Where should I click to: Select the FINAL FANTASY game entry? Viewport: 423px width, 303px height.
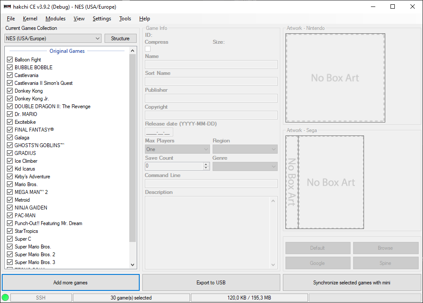[34, 130]
